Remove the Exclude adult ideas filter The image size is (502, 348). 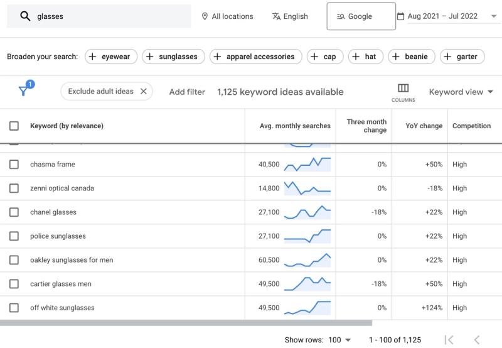click(143, 91)
